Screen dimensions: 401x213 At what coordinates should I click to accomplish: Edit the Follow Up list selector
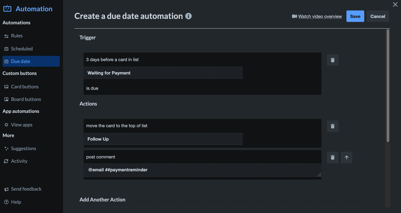pyautogui.click(x=163, y=139)
